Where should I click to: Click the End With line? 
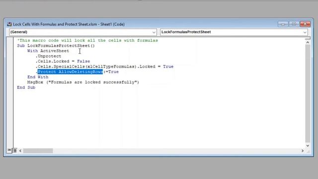[x=38, y=77]
